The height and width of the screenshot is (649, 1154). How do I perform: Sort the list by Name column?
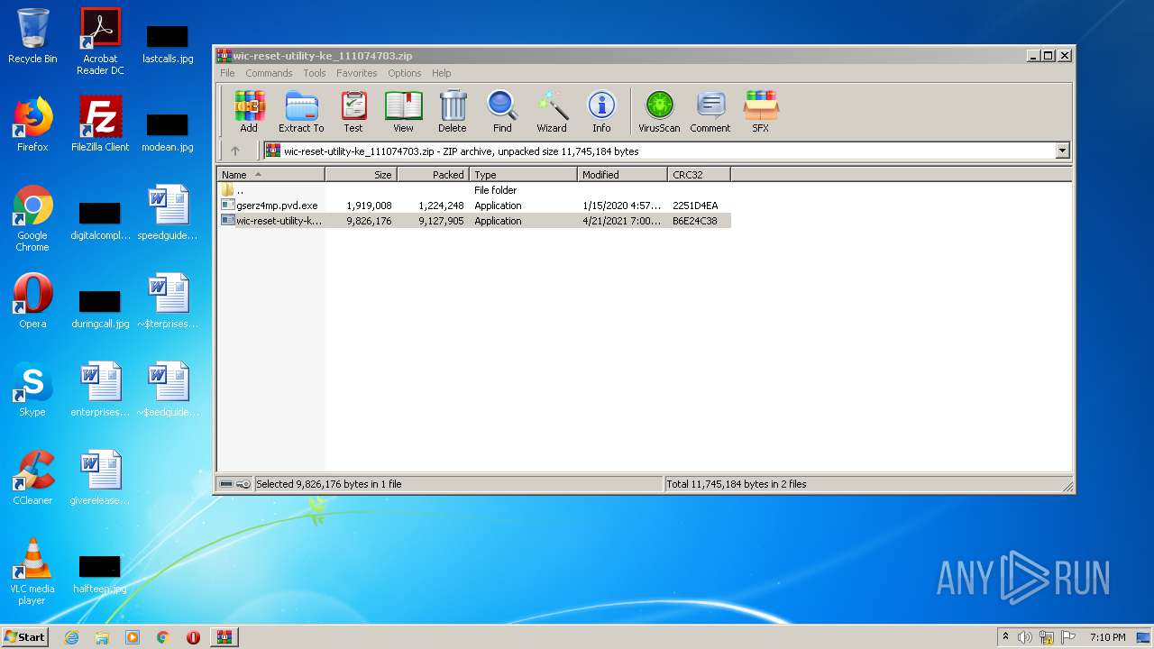click(x=271, y=175)
